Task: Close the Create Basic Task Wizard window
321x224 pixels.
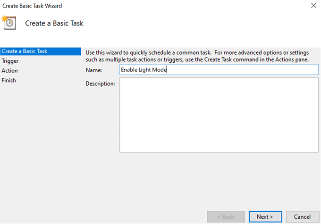Action: [313, 6]
